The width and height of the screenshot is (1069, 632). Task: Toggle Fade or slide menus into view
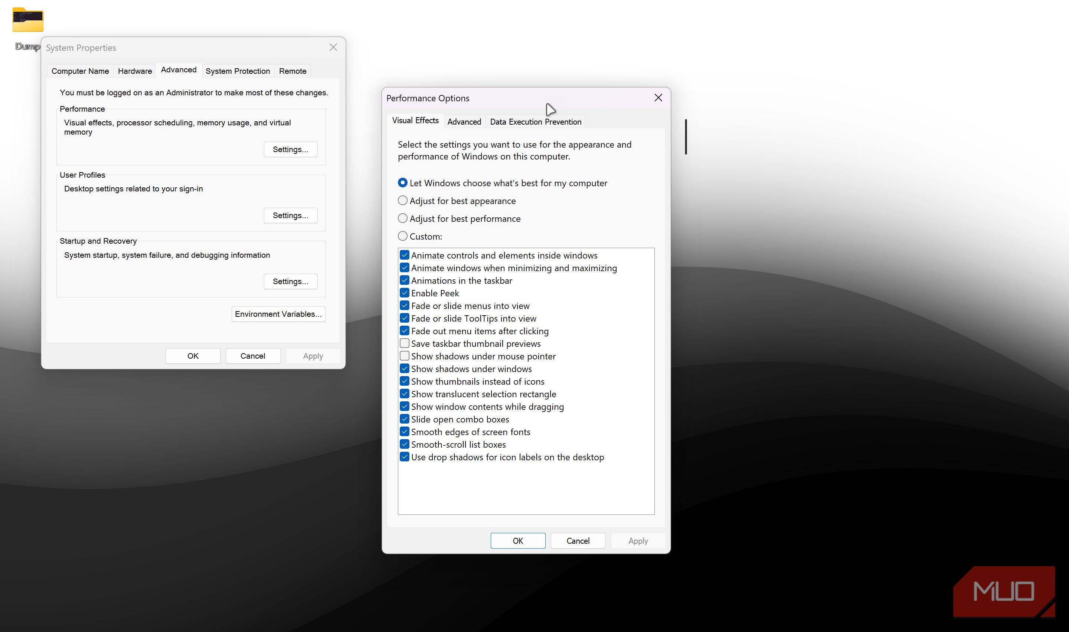click(404, 306)
